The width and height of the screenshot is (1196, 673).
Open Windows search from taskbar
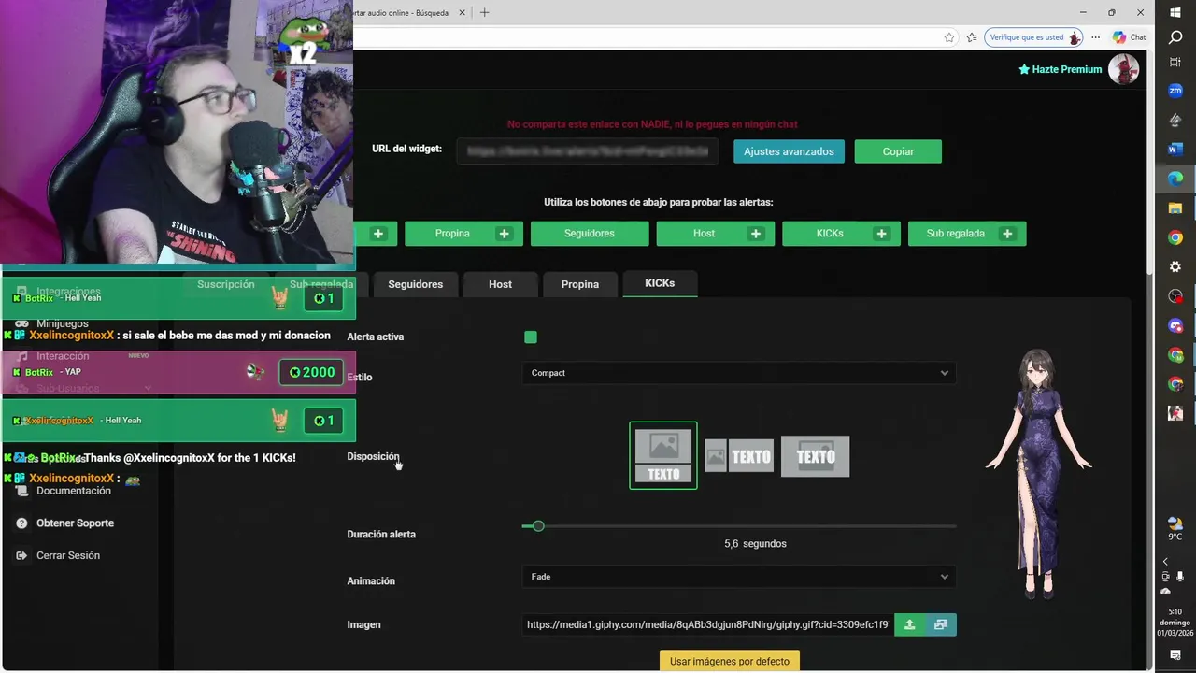click(1175, 37)
